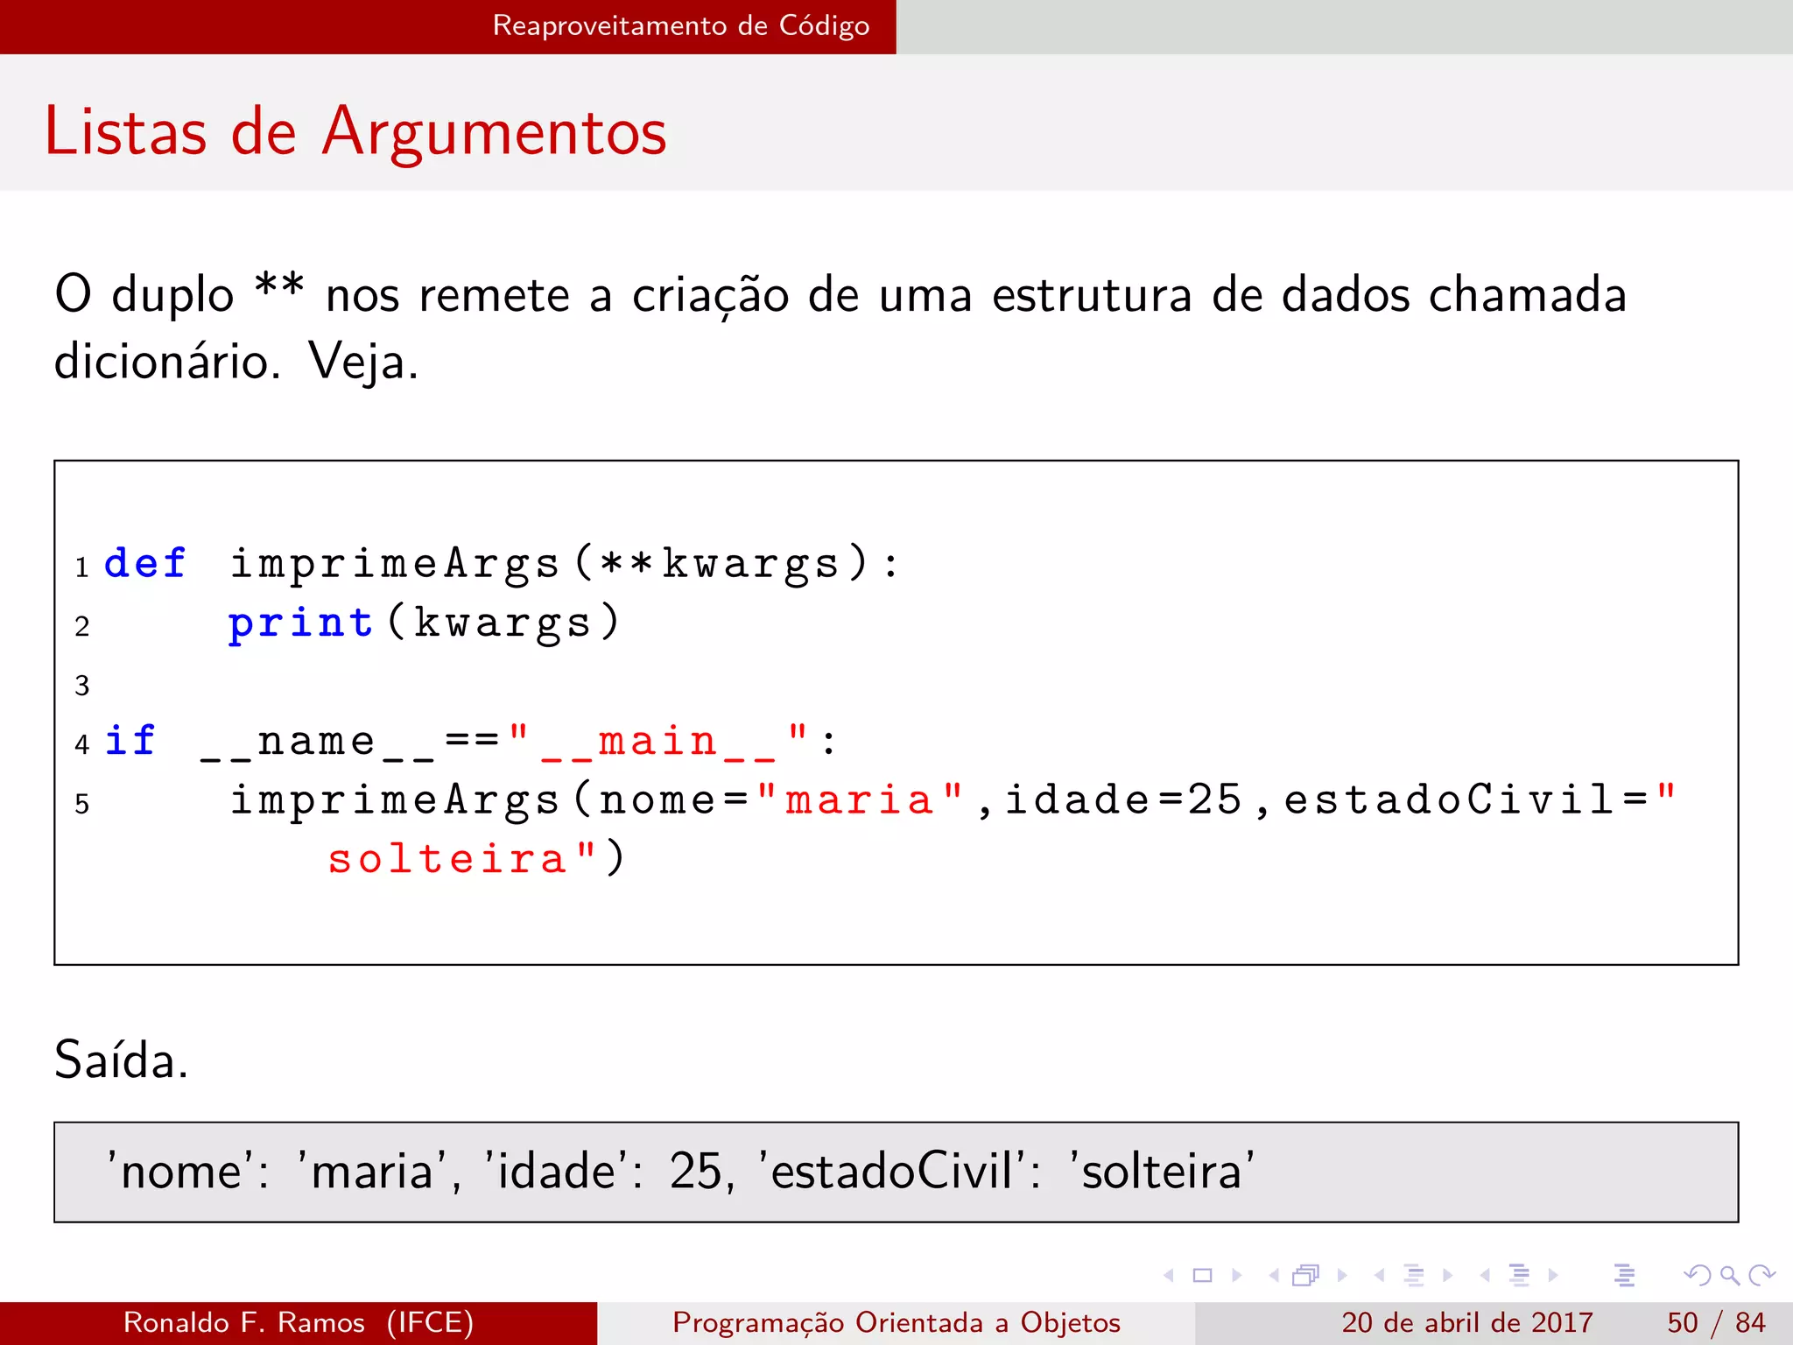Screen dimensions: 1793x1345
Task: Click idade=25 argument on code line 5
Action: pyautogui.click(x=1123, y=799)
